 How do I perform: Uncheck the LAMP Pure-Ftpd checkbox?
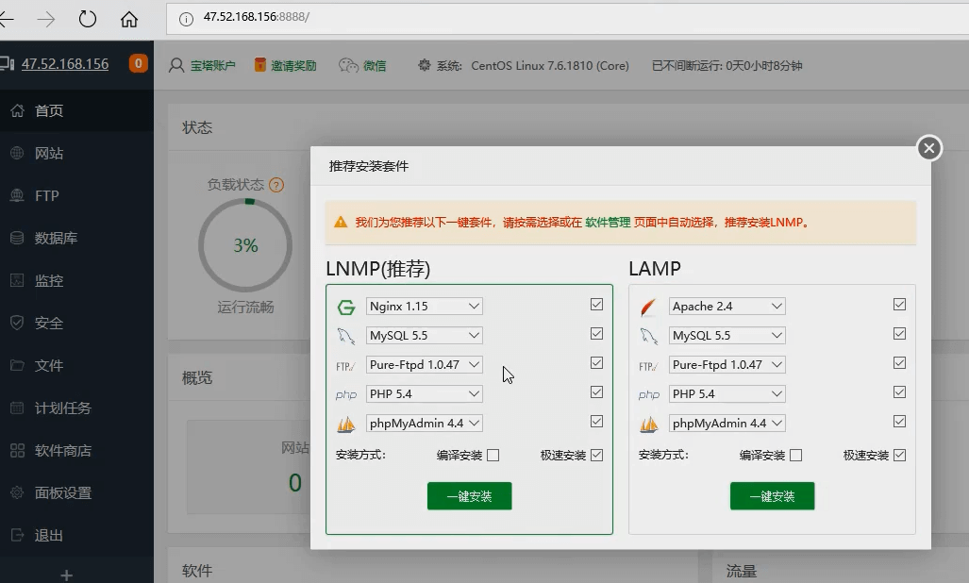(899, 362)
